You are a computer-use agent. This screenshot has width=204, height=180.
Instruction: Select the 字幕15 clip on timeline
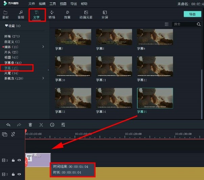tap(38, 160)
